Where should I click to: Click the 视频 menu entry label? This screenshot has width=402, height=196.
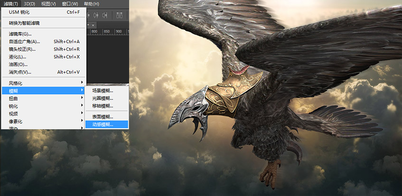(13, 114)
